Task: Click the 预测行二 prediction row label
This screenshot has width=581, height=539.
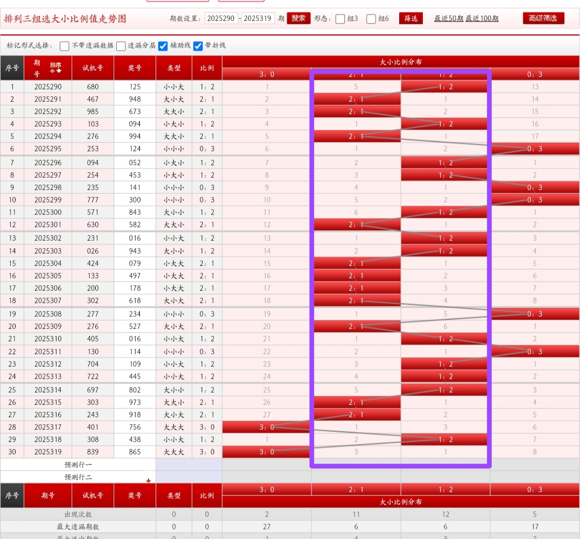Action: click(78, 477)
